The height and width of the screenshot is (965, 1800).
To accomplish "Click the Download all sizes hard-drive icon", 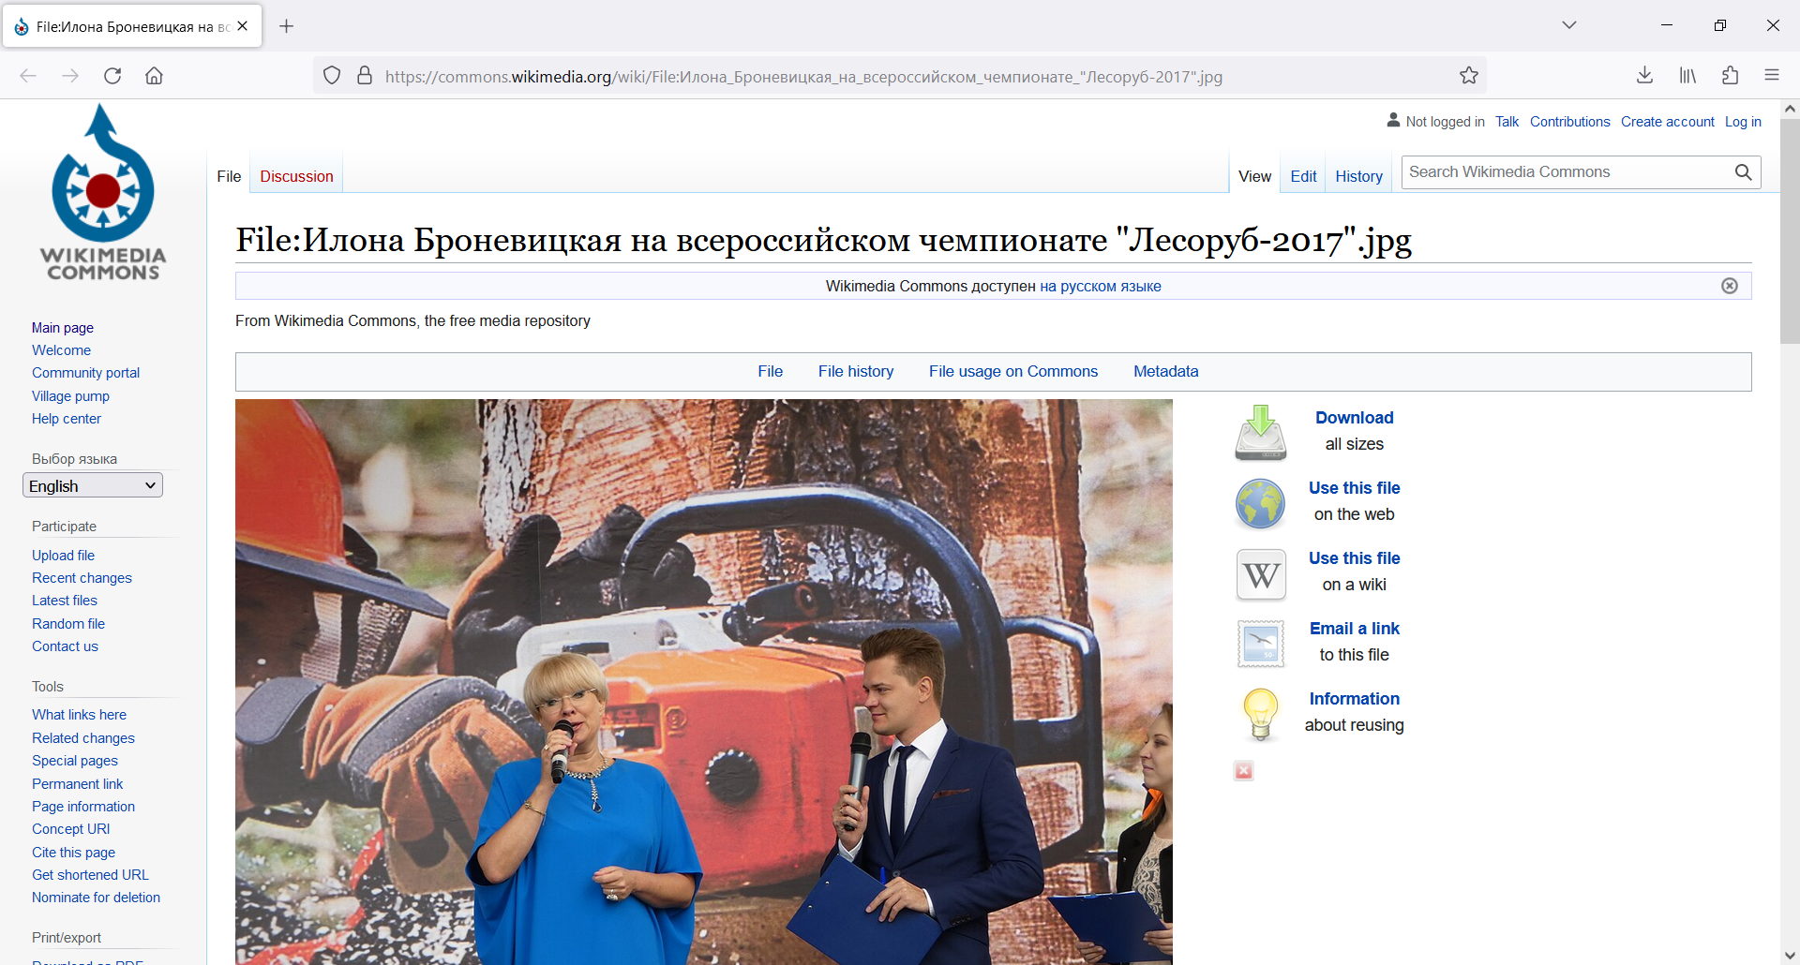I will (x=1260, y=432).
